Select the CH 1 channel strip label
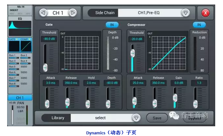Screen dimensions: 223x136 (20, 98)
